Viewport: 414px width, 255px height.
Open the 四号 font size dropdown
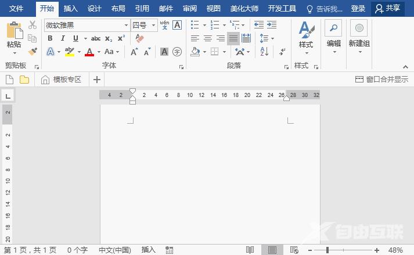point(153,25)
